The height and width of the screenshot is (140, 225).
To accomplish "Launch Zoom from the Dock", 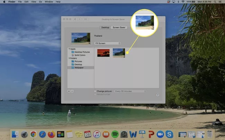I will [x=160, y=134].
